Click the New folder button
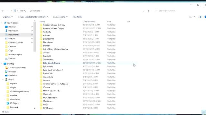Screen dimensions: 206x115 click(77, 17)
